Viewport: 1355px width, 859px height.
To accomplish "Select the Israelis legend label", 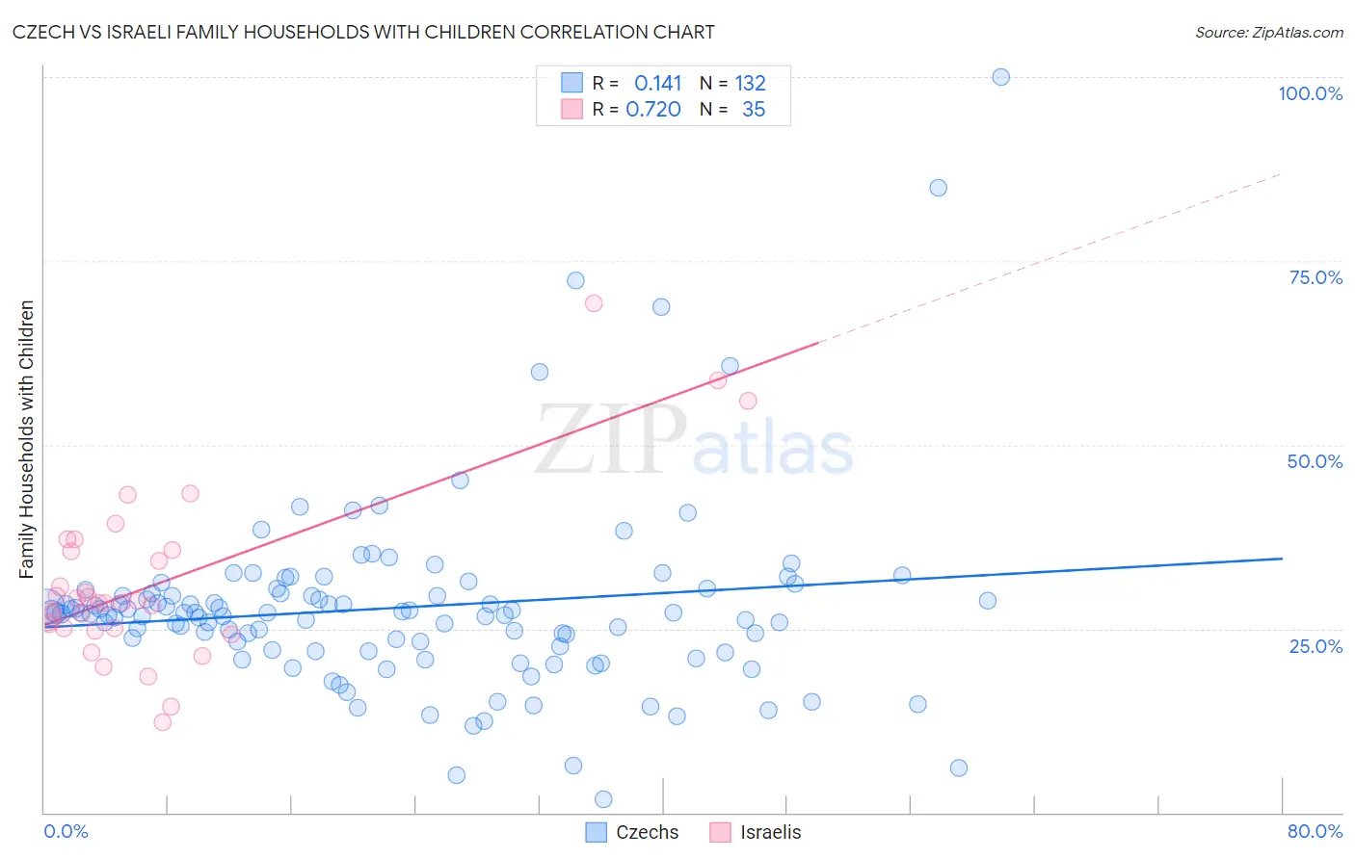I will click(x=770, y=832).
